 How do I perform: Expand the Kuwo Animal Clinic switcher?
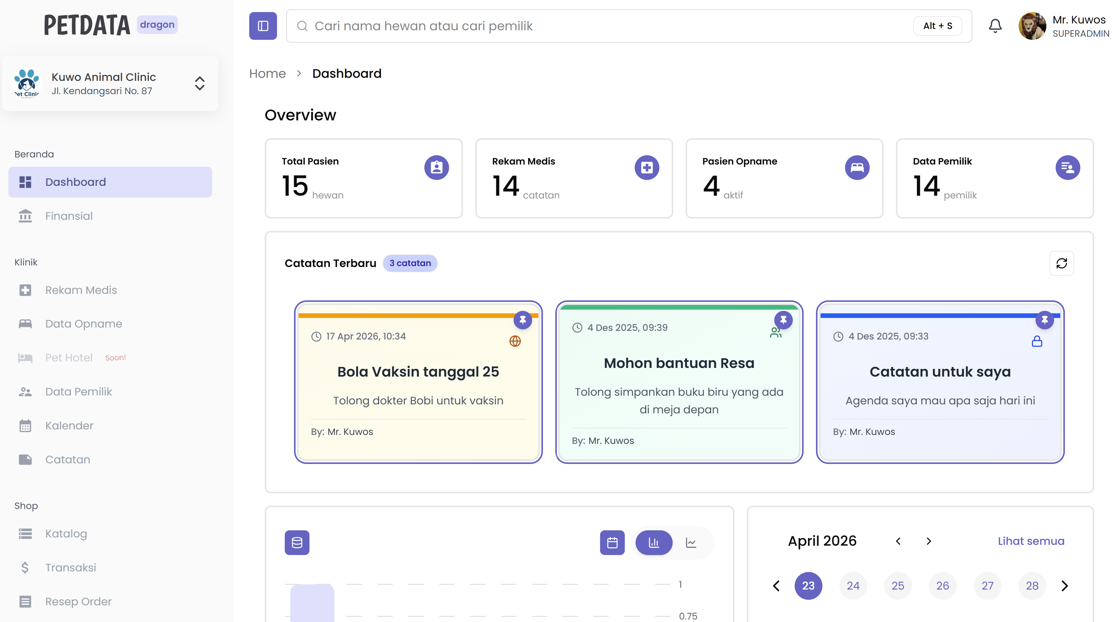[x=200, y=83]
